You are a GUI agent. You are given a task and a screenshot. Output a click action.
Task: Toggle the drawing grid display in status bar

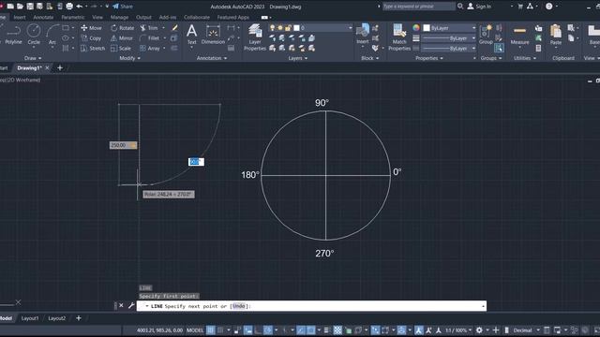tap(210, 330)
